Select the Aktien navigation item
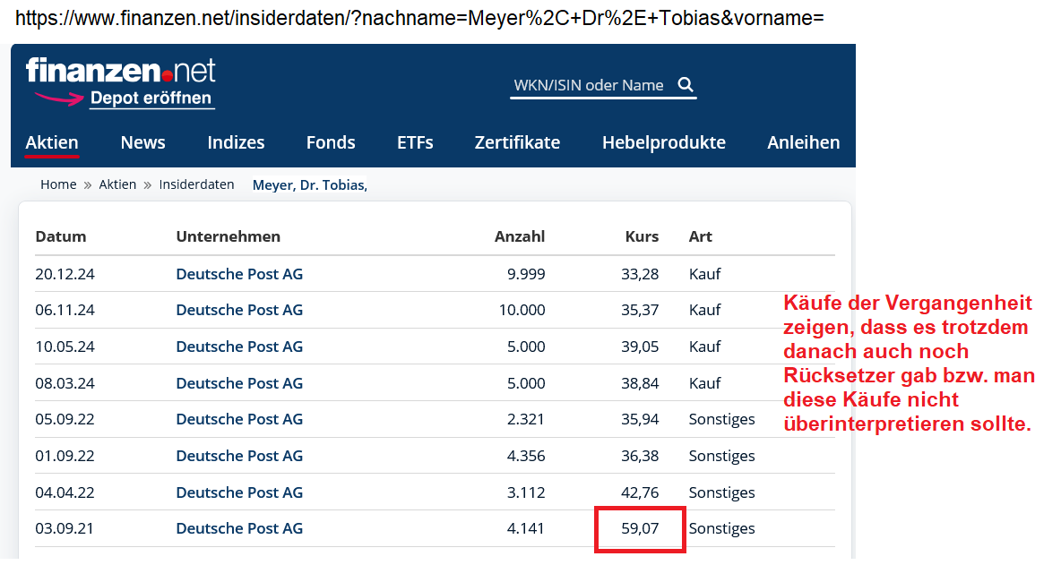Screen dimensions: 1061x565 pos(52,141)
